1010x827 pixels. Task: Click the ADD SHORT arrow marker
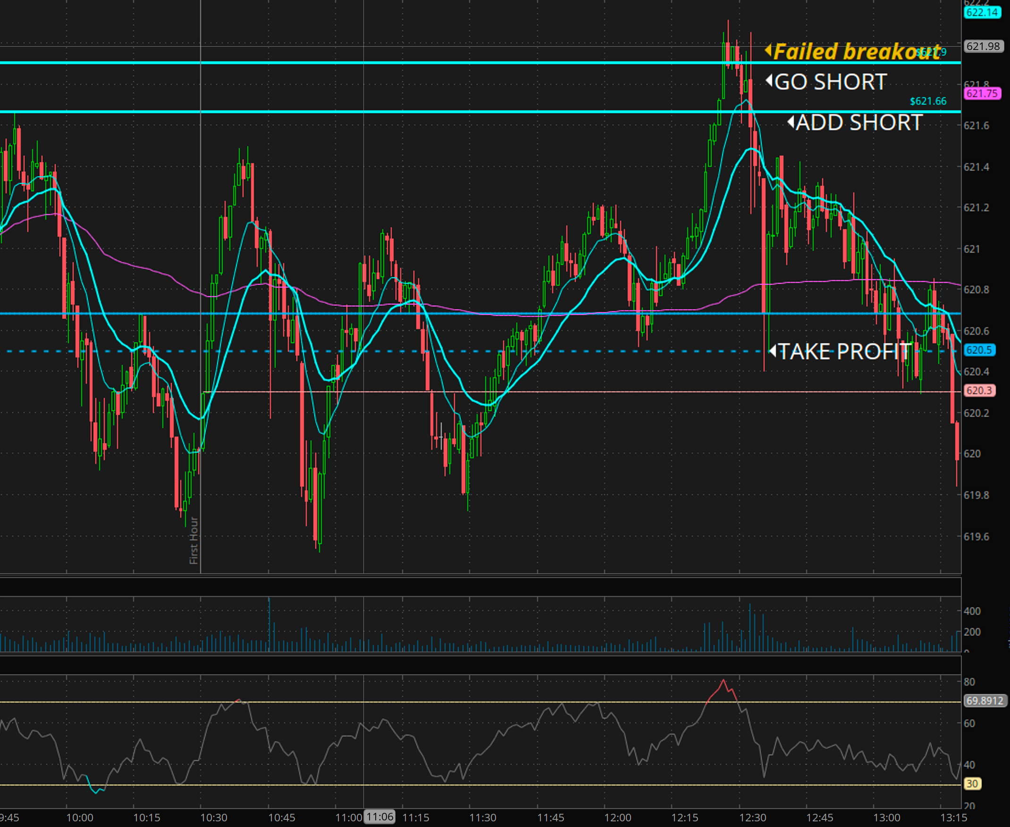point(791,122)
